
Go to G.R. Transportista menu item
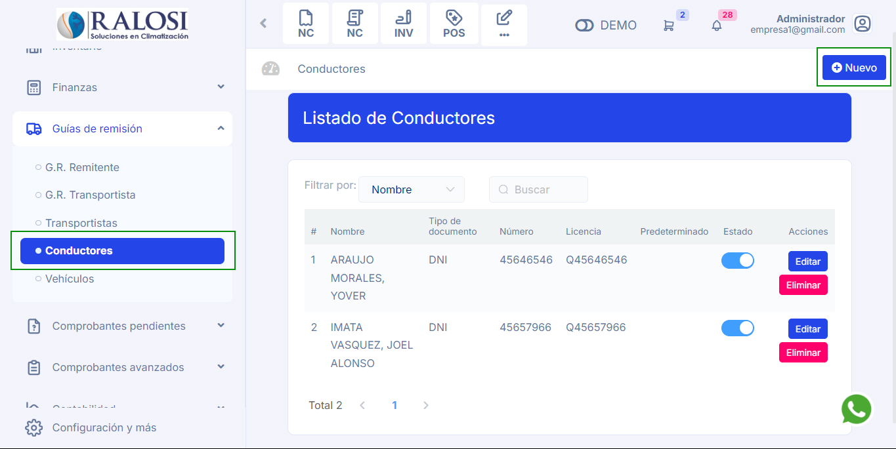[90, 195]
